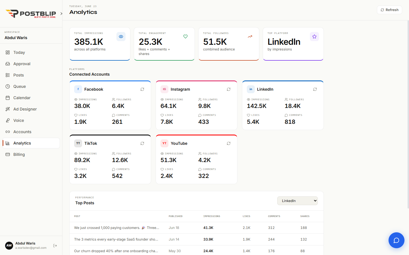Launch the Ad Designer

[x=31, y=109]
